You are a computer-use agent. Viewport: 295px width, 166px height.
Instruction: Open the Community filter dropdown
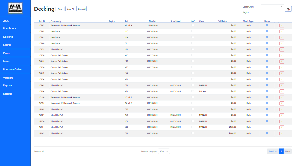point(272,6)
